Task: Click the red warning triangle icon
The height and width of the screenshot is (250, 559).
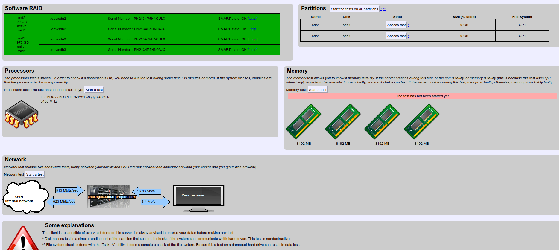Action: coord(23,238)
